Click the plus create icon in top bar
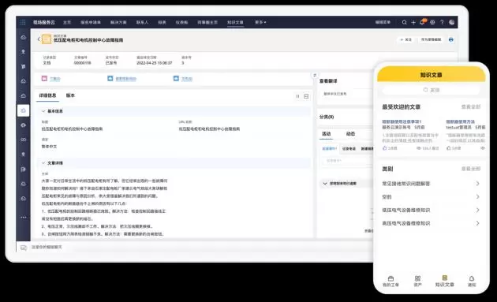The image size is (497, 302). [x=413, y=23]
